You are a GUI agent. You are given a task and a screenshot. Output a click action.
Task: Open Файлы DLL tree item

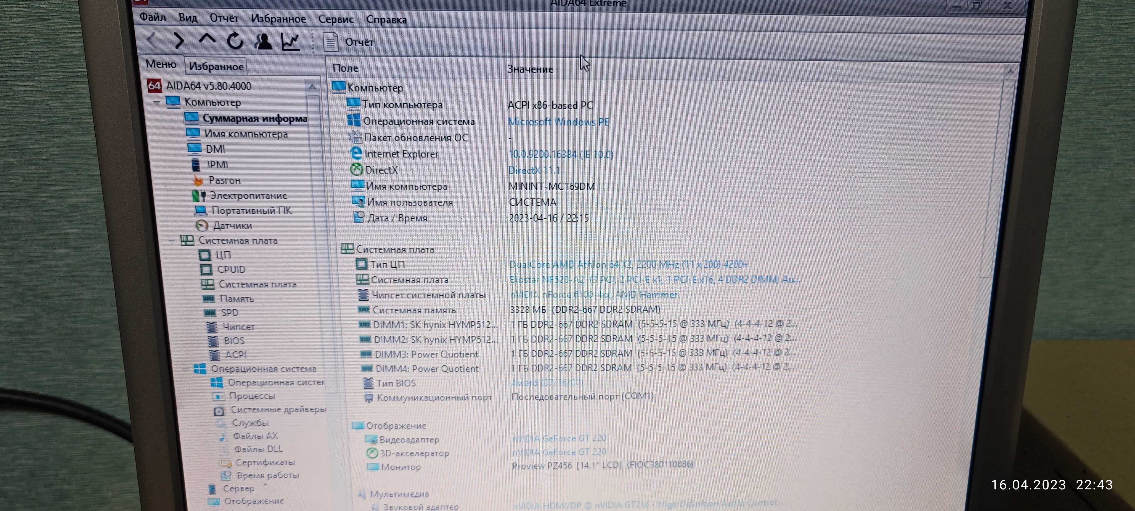pyautogui.click(x=251, y=449)
